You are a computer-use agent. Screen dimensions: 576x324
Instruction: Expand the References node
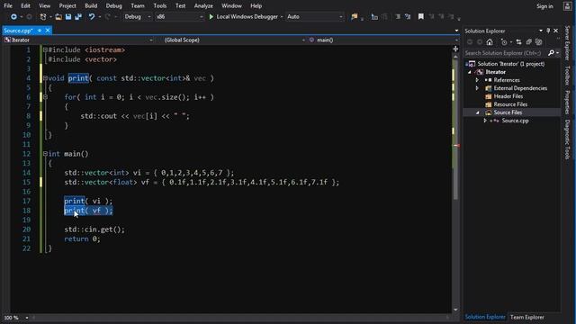pyautogui.click(x=478, y=80)
